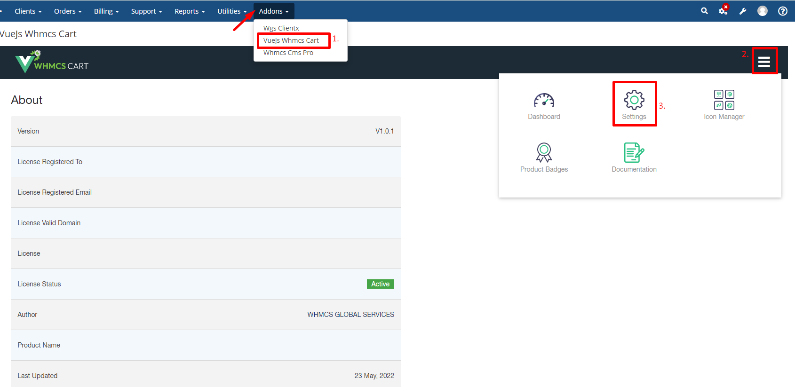Viewport: 795px width, 387px height.
Task: Open the search icon in top bar
Action: point(704,11)
